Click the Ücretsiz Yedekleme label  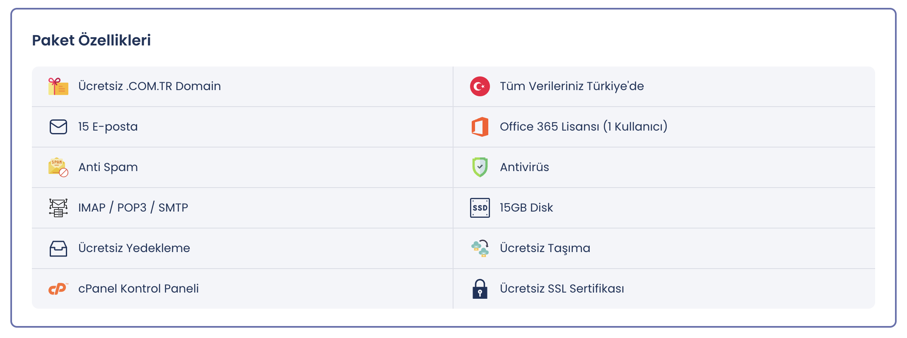[134, 248]
